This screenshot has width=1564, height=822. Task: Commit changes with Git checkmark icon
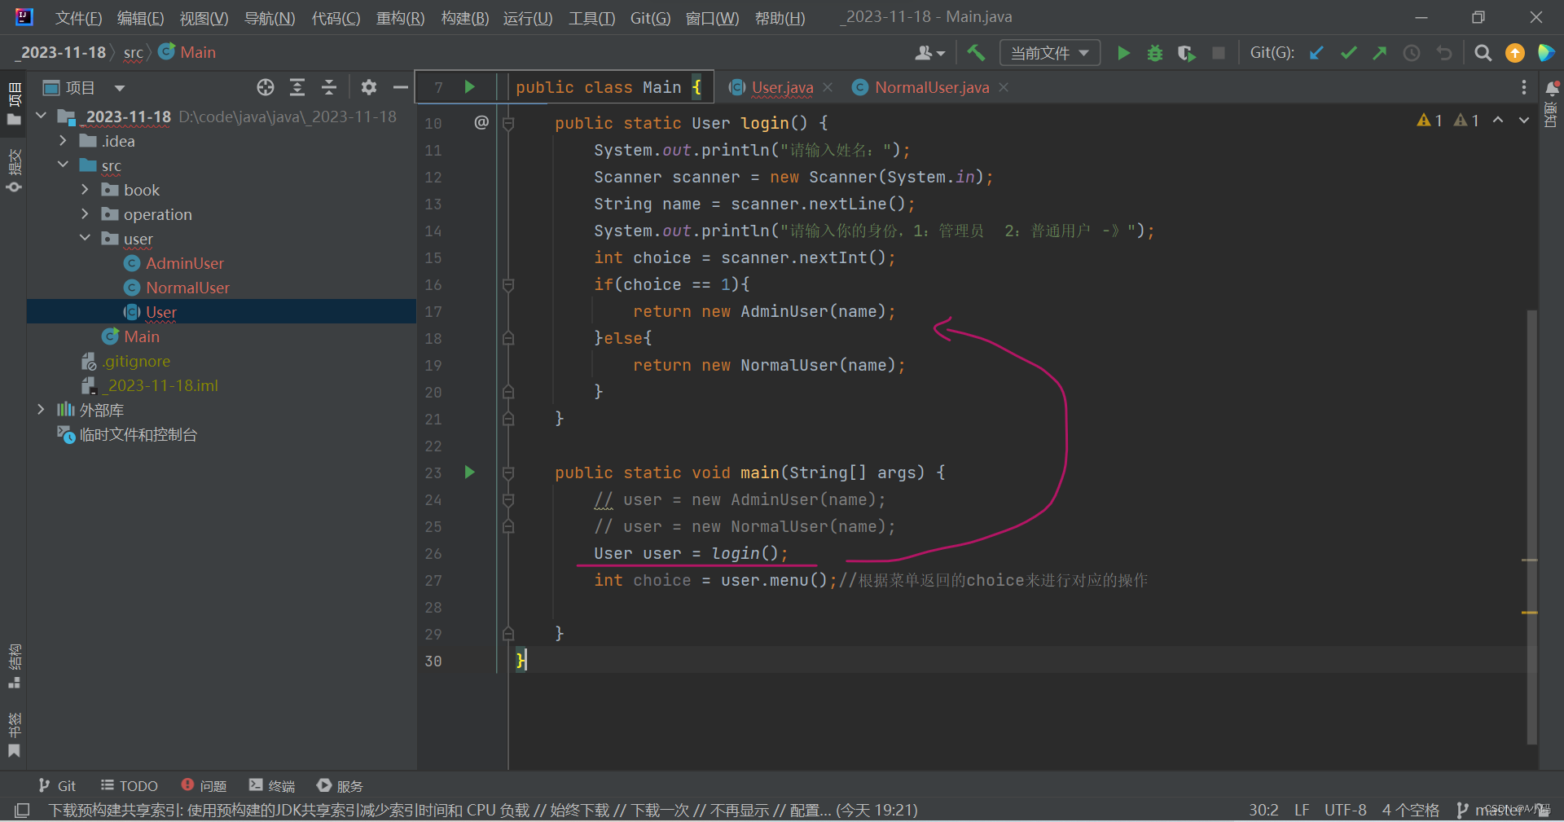[1348, 53]
